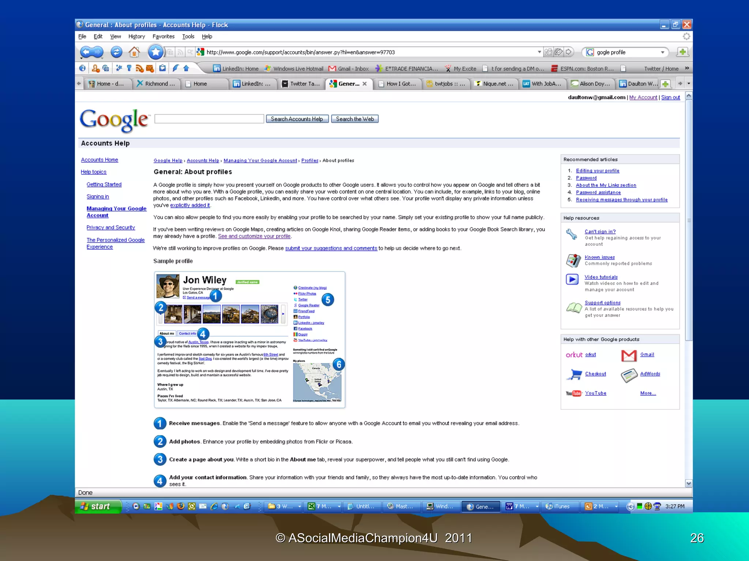Expand the address bar URL dropdown
The height and width of the screenshot is (561, 749).
click(539, 52)
